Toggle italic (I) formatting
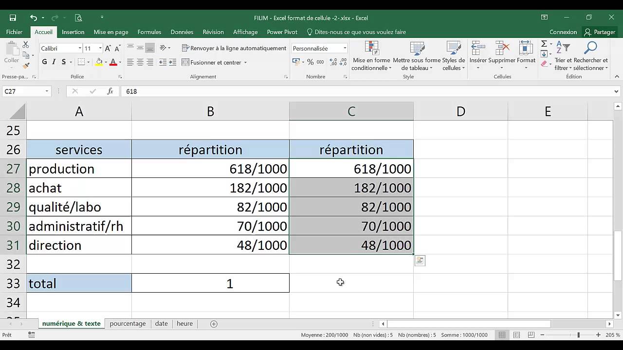The width and height of the screenshot is (623, 350). tap(54, 62)
